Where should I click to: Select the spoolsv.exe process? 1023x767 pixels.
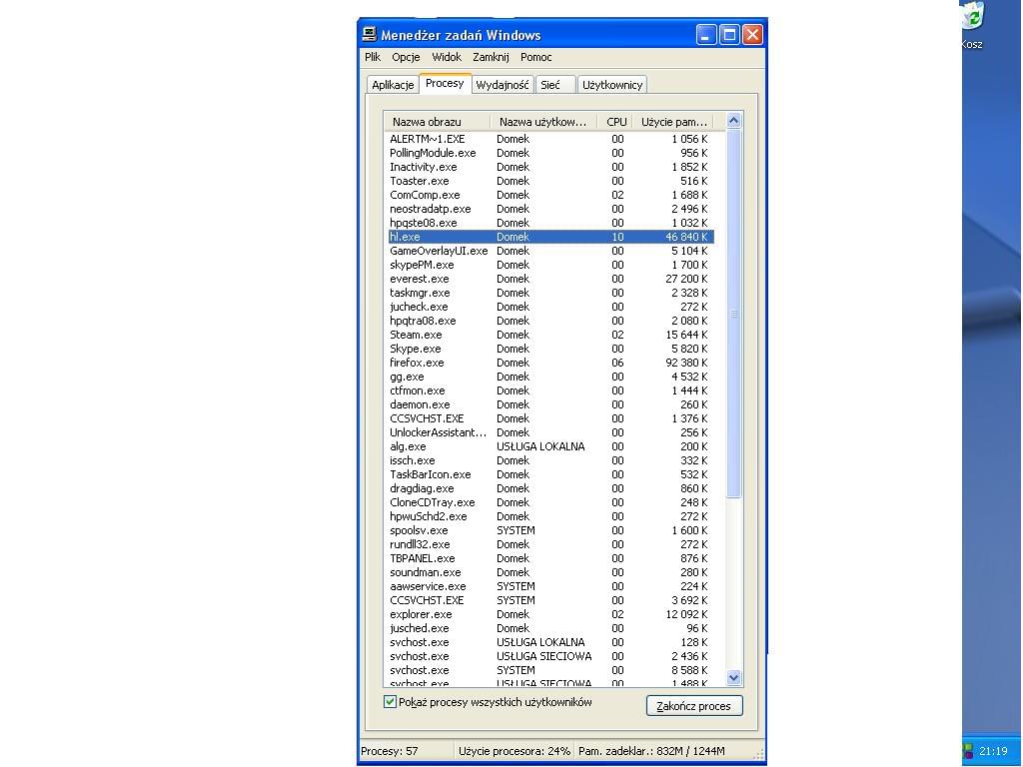coord(551,531)
